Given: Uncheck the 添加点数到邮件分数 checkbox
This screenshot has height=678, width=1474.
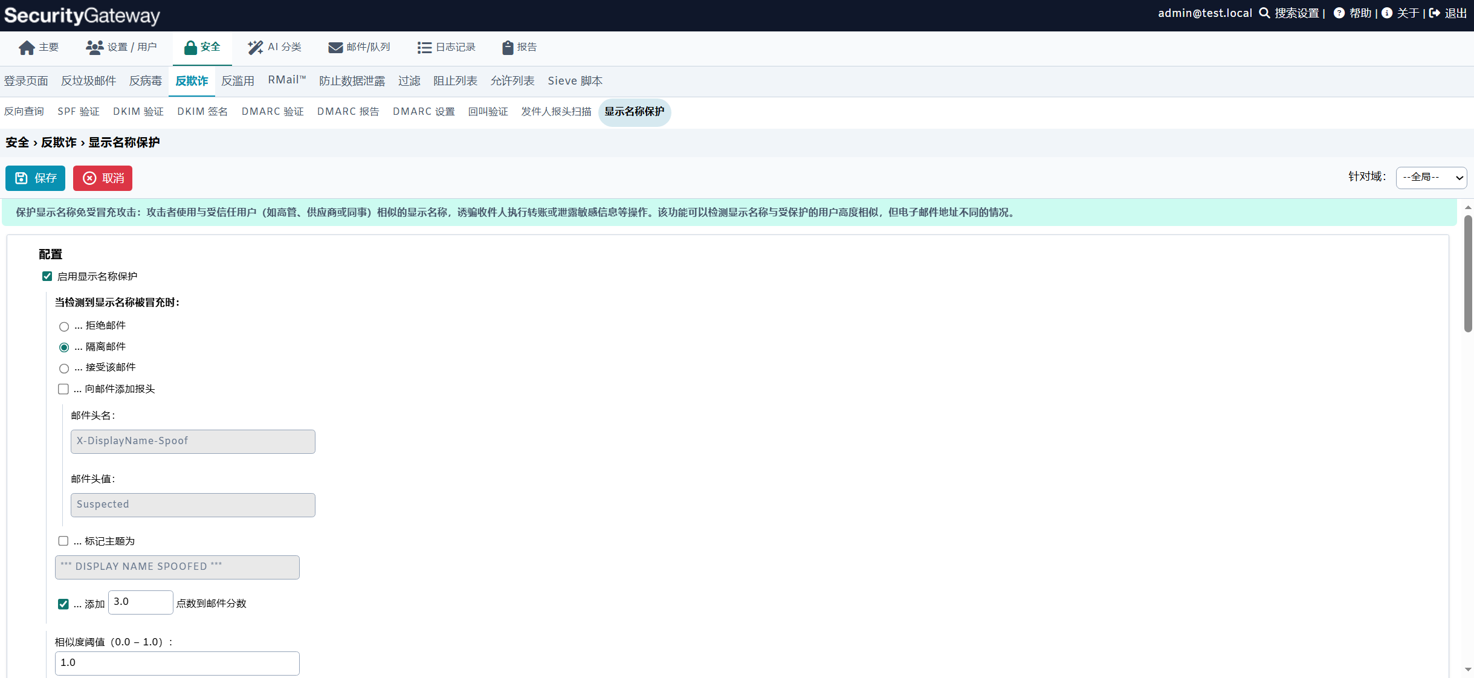Looking at the screenshot, I should tap(63, 604).
